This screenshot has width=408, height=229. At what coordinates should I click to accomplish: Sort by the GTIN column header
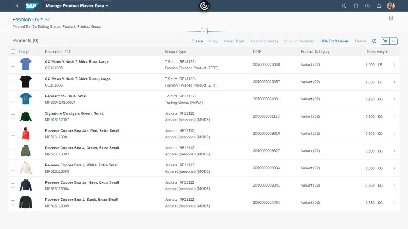[x=257, y=52]
